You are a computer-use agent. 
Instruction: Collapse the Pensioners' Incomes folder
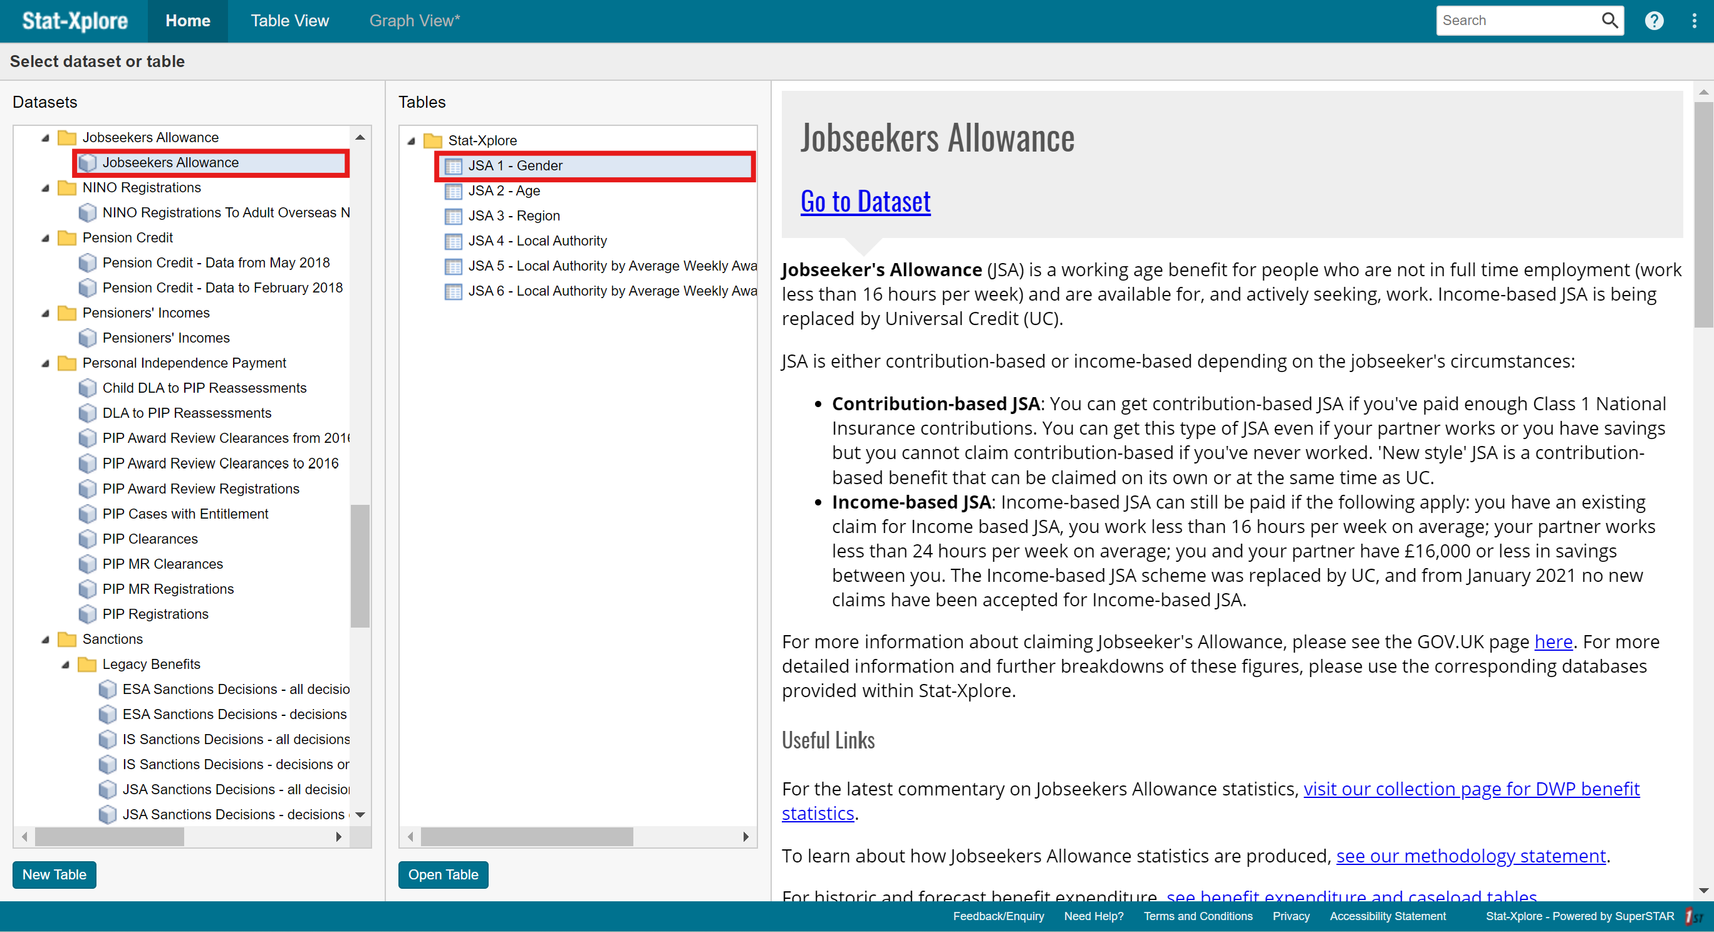pyautogui.click(x=45, y=313)
